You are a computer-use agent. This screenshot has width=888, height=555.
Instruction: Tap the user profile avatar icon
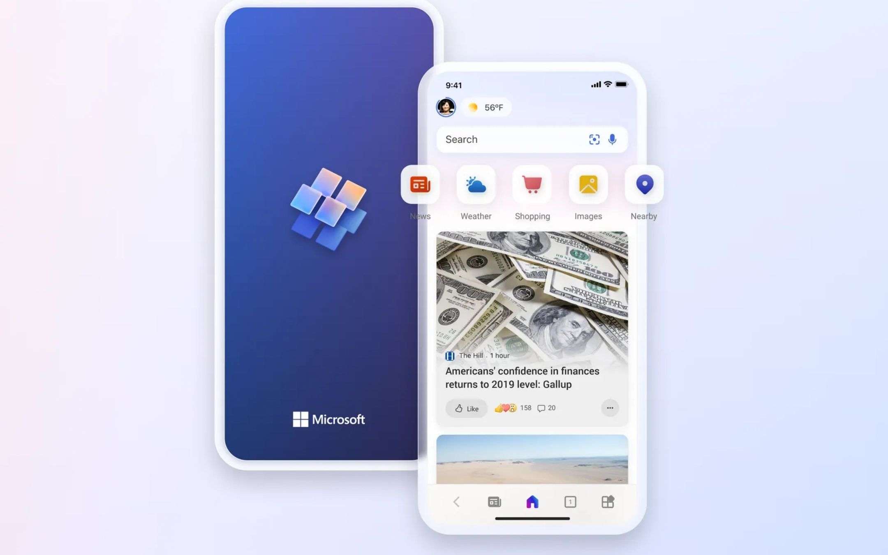[447, 107]
